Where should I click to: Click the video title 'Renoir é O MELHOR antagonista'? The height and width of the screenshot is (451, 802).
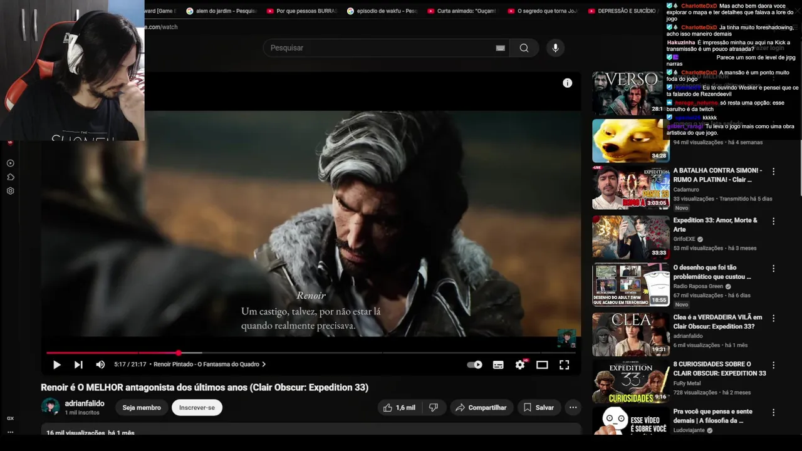204,388
